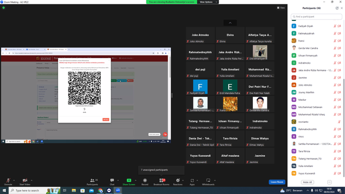
Task: Open Breakout Rooms from the toolbar
Action: tap(162, 182)
